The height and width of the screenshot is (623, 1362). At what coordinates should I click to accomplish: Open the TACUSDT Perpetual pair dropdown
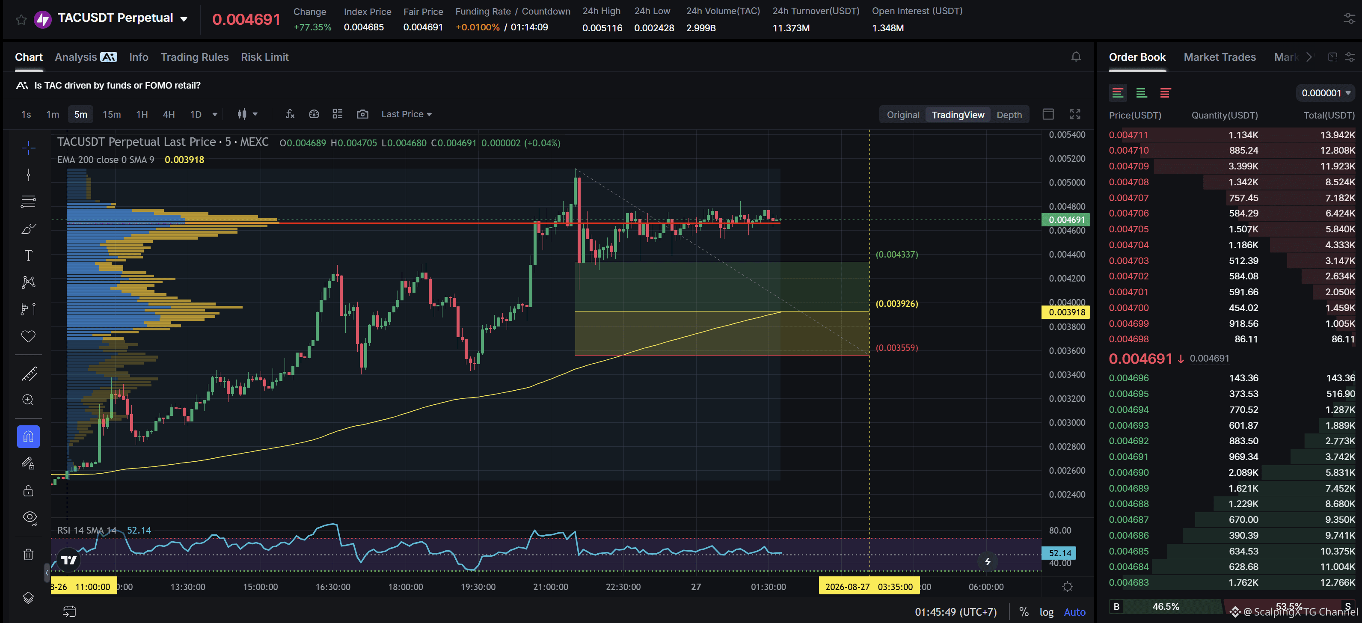click(x=184, y=19)
